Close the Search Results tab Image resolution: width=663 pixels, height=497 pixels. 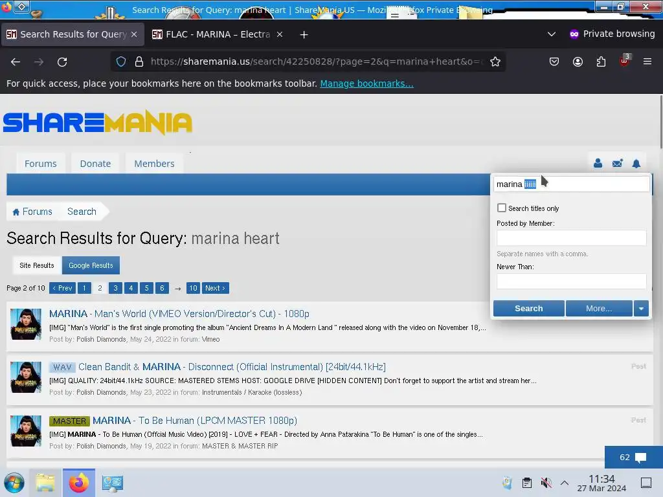134,34
